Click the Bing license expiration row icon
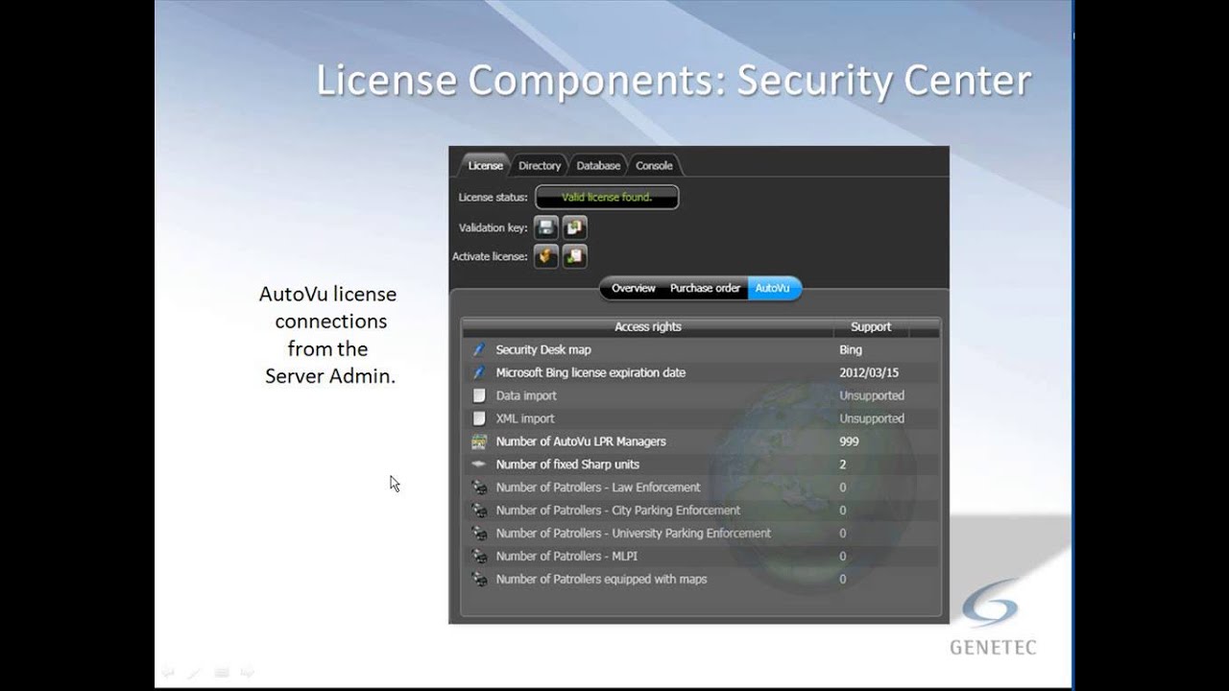 479,372
